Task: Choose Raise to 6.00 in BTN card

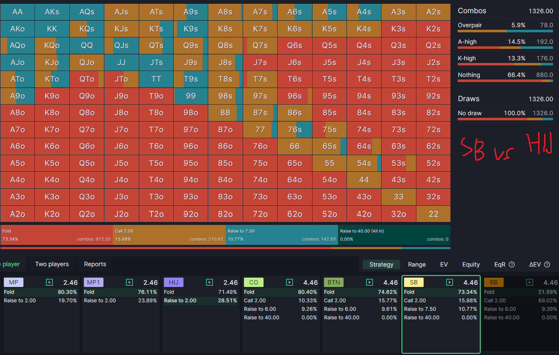Action: 361,309
